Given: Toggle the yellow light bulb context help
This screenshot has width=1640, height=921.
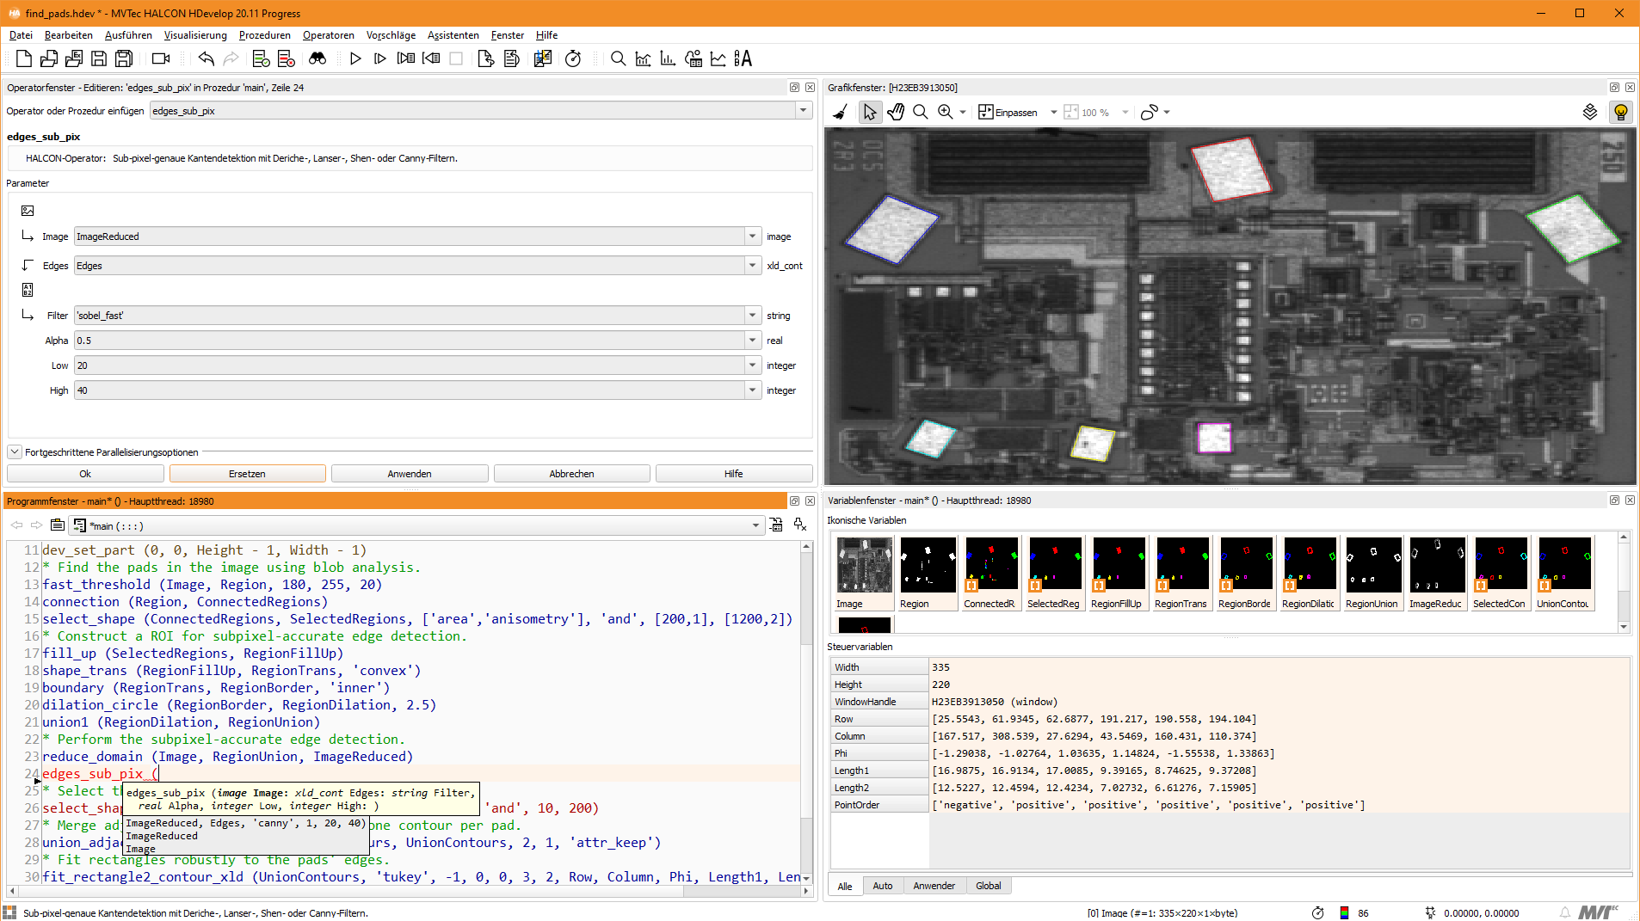Looking at the screenshot, I should coord(1621,112).
